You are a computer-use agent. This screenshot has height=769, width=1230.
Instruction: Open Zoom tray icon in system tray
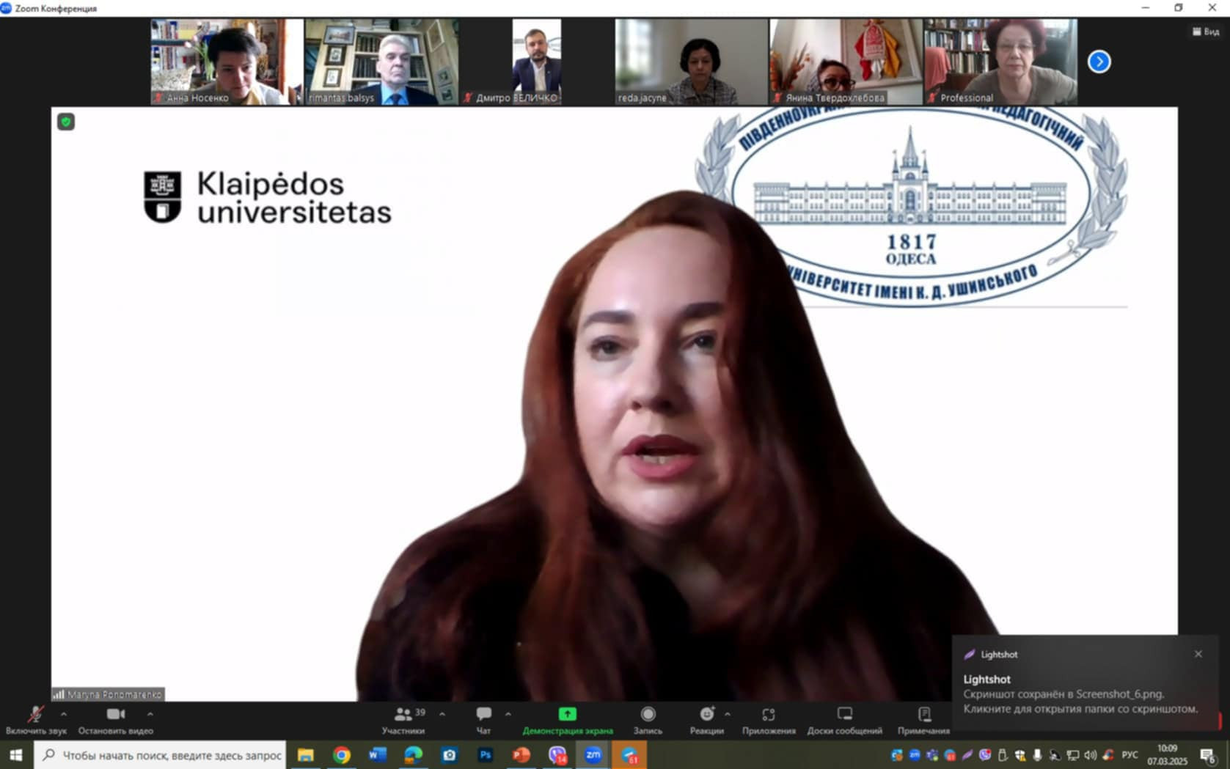tap(915, 755)
